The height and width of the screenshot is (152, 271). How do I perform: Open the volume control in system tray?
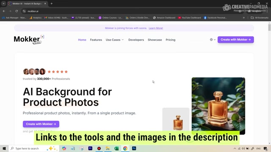(243, 149)
